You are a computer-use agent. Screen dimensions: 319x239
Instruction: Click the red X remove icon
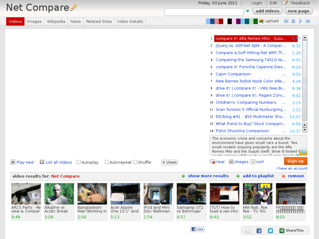pos(283,176)
